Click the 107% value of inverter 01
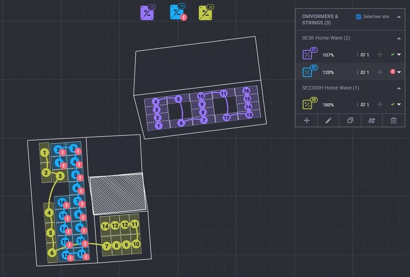 tap(328, 55)
